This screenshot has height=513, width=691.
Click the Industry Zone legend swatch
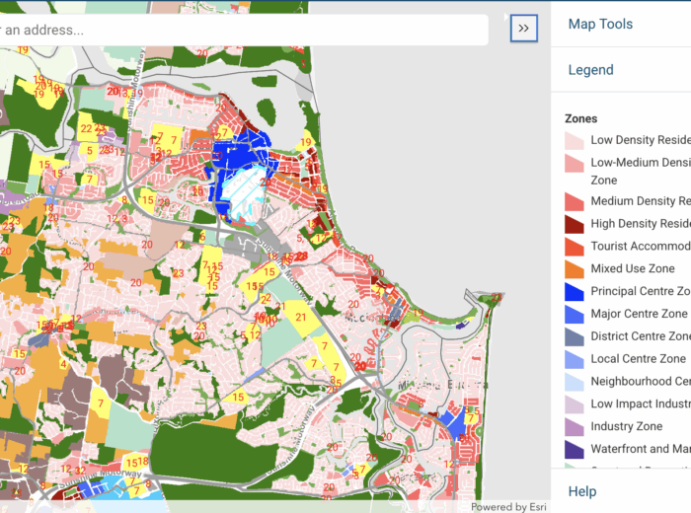[x=575, y=426]
